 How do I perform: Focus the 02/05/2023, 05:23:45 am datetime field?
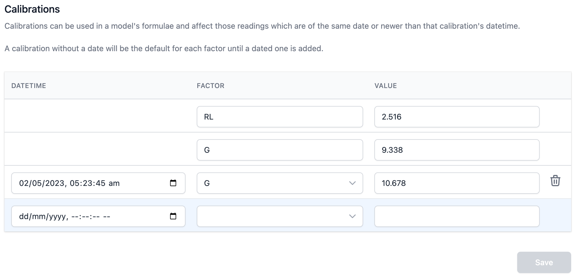pyautogui.click(x=84, y=183)
